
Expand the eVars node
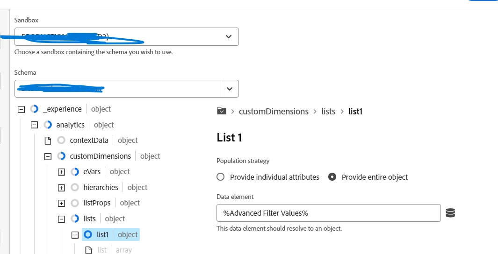coord(61,172)
